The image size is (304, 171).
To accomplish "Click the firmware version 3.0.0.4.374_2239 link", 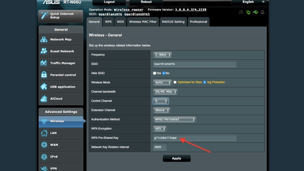I will [190, 10].
